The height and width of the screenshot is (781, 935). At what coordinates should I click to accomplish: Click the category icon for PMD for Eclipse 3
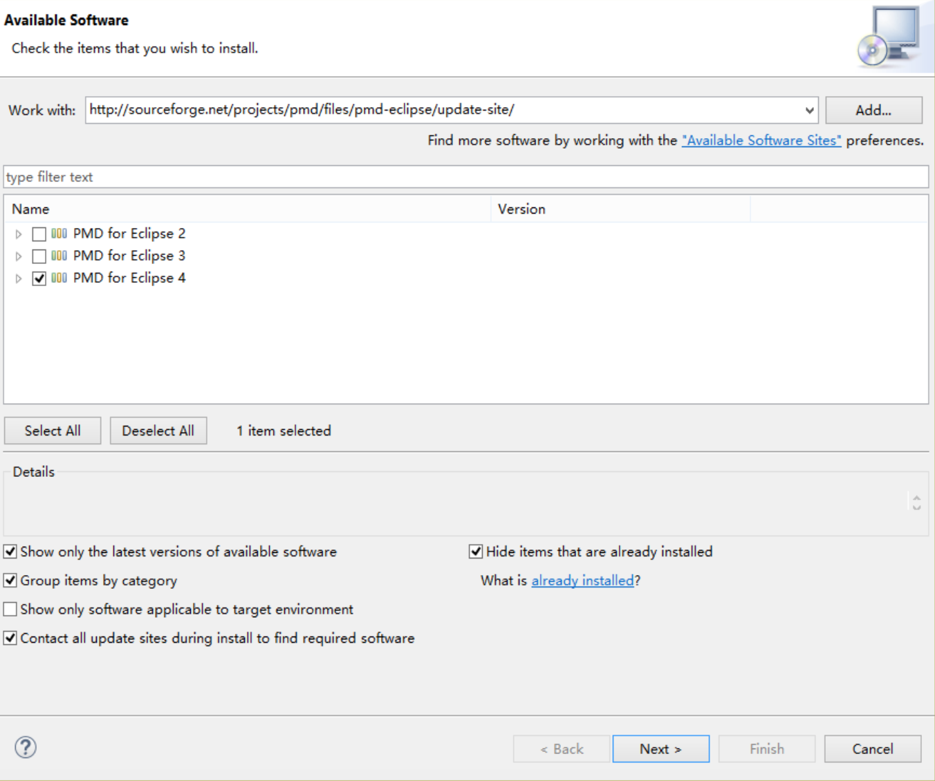pyautogui.click(x=59, y=256)
